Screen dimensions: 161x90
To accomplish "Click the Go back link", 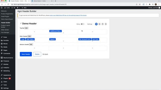I will tap(45, 54).
